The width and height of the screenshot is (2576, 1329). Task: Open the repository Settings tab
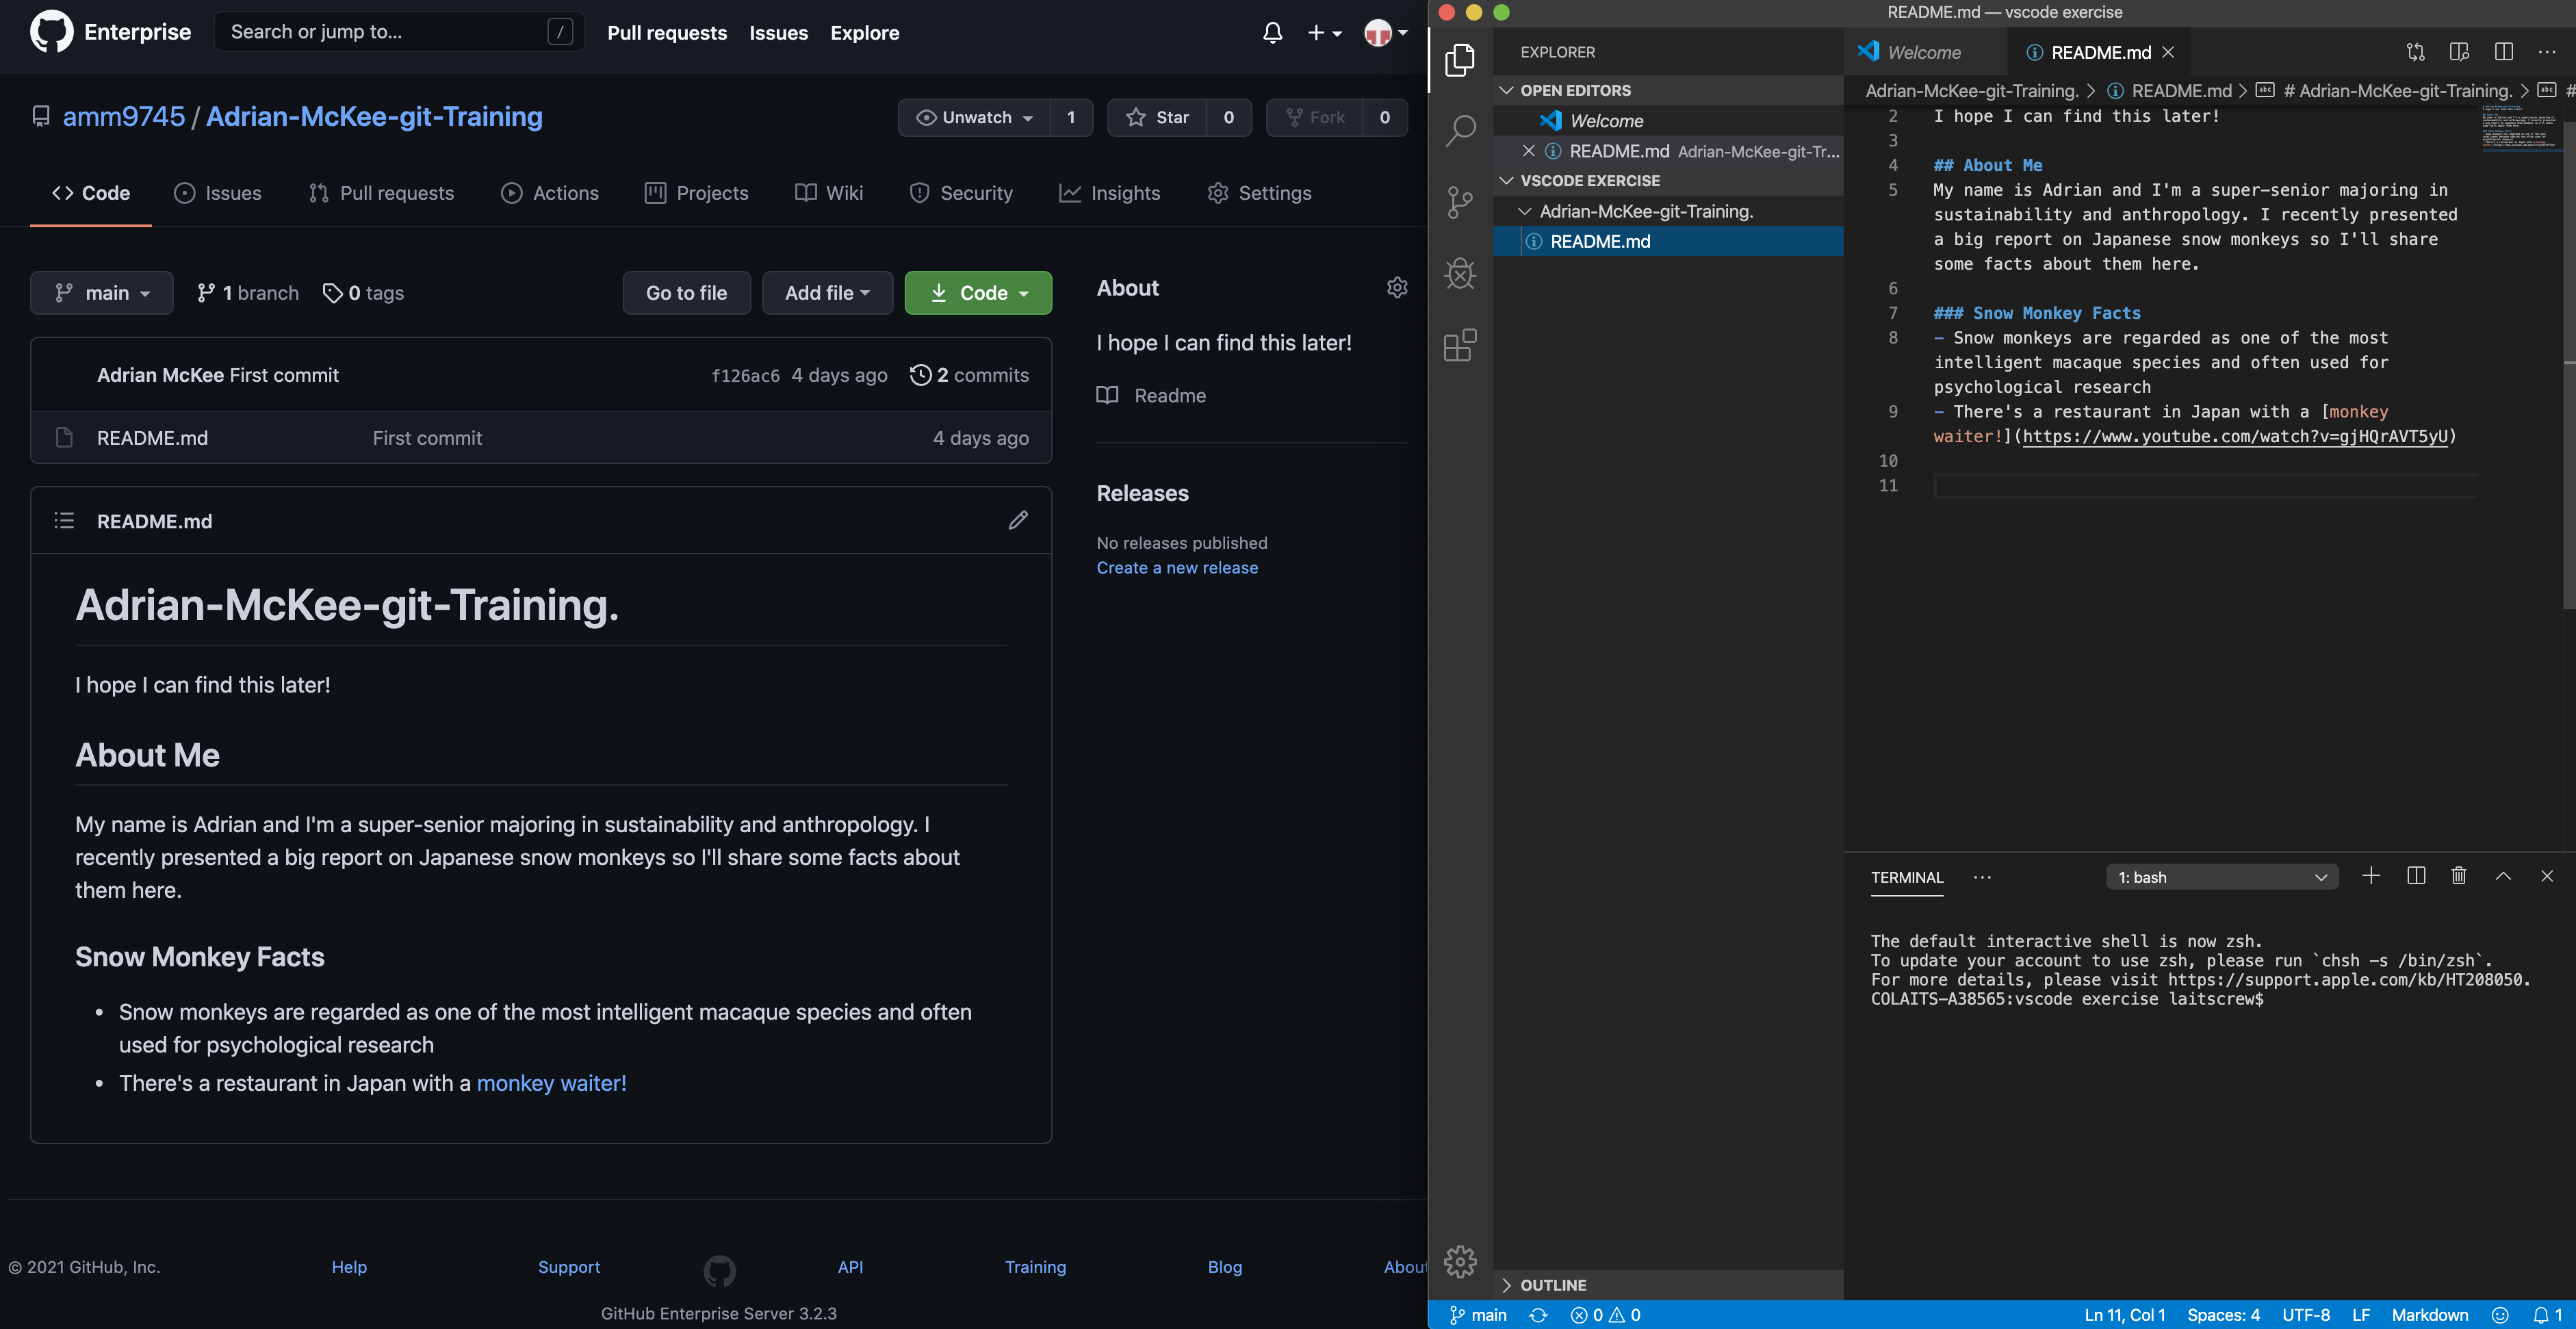click(1260, 193)
